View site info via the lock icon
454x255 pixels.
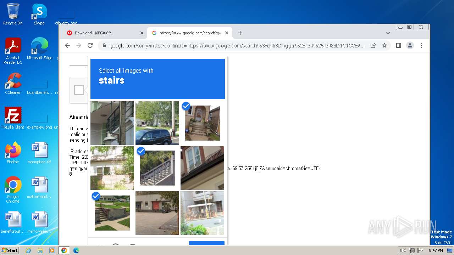(104, 46)
